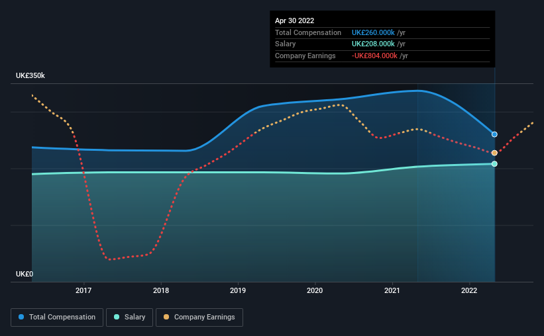
Task: Click the 2019 x-axis label
Action: pos(238,290)
